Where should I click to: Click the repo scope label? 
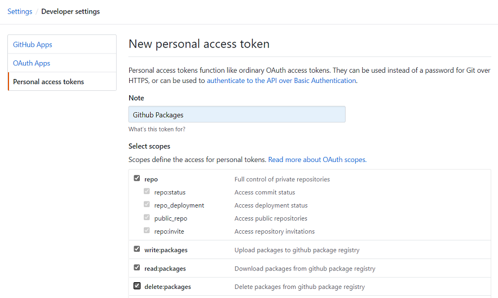click(151, 179)
